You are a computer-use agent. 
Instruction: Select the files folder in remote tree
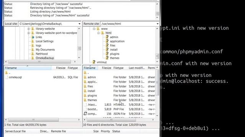point(113,46)
